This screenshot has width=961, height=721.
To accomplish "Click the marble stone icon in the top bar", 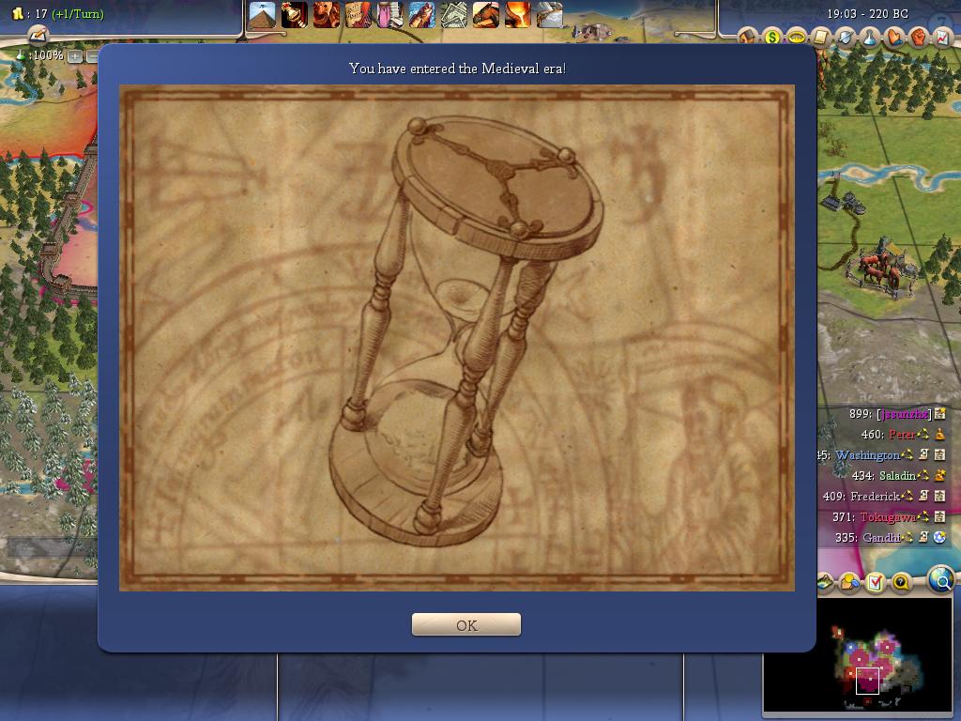I will pos(549,15).
